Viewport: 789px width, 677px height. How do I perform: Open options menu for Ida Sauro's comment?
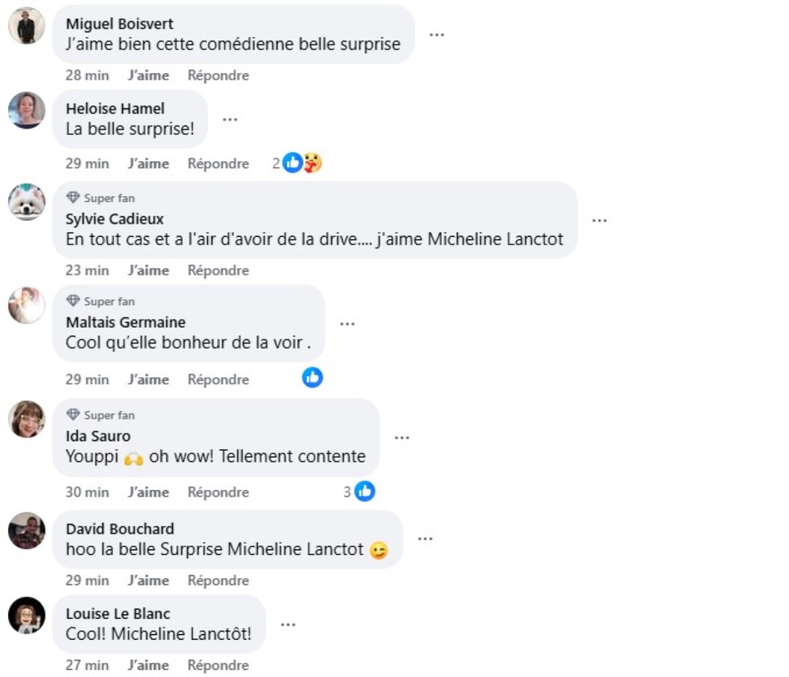tap(402, 437)
